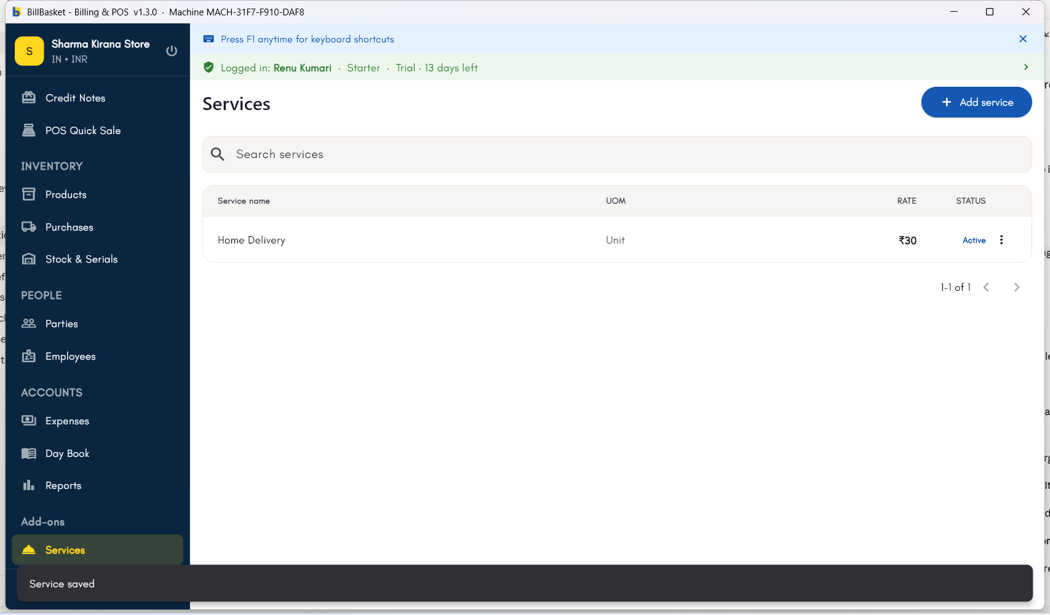Click the Purchases truck icon
Viewport: 1050px width, 615px height.
point(29,226)
